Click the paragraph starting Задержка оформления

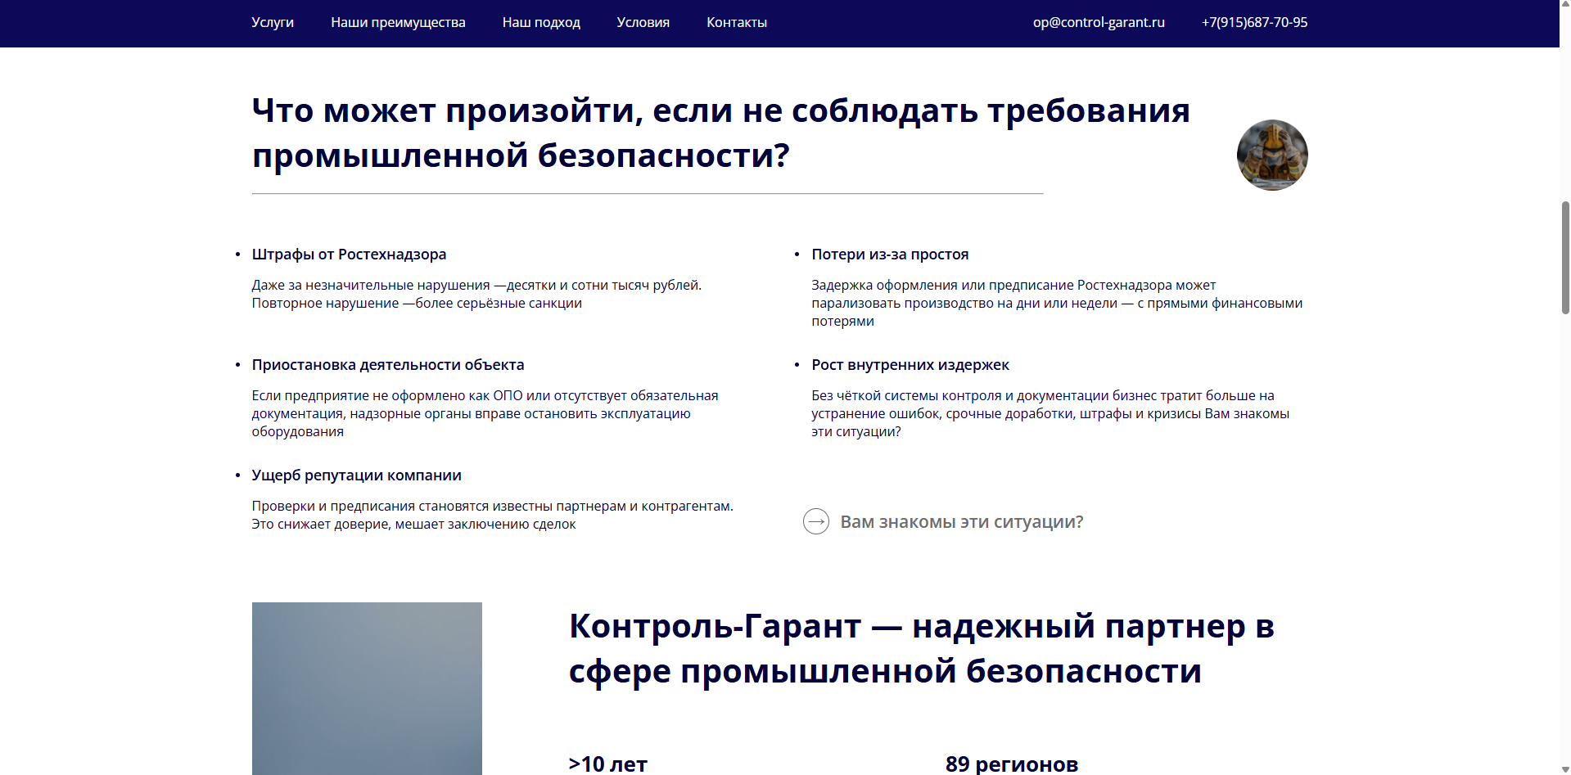[x=1057, y=303]
